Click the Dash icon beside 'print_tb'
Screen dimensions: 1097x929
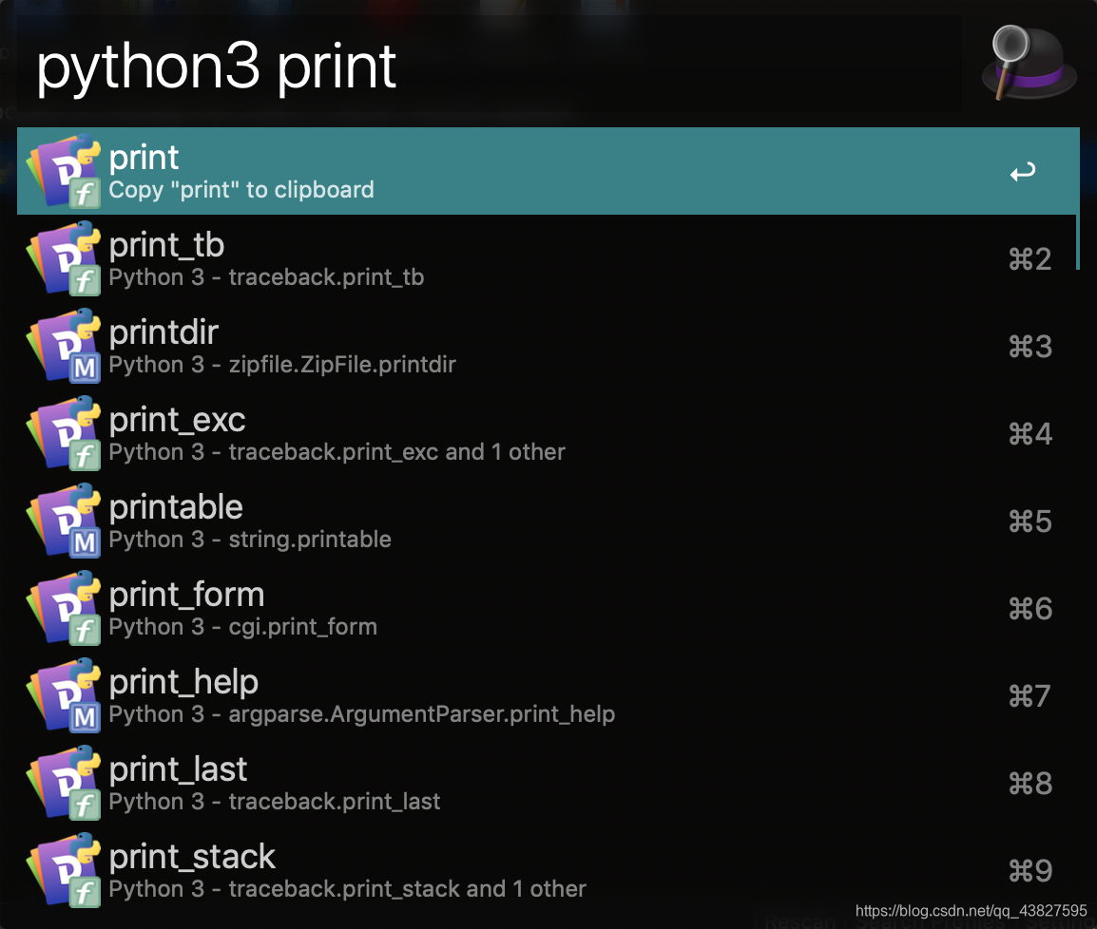pos(64,258)
